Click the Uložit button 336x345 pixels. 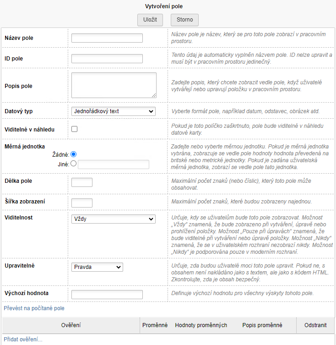click(x=150, y=20)
